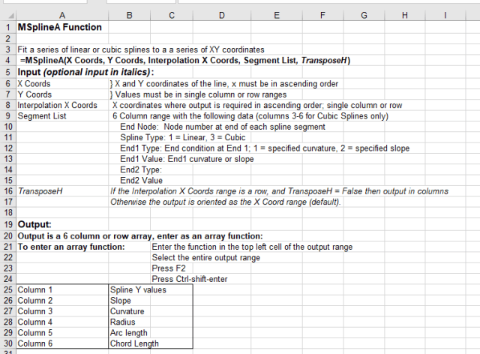The height and width of the screenshot is (354, 480).
Task: Click '} X and Y coordinates of the line' text
Action: click(224, 83)
